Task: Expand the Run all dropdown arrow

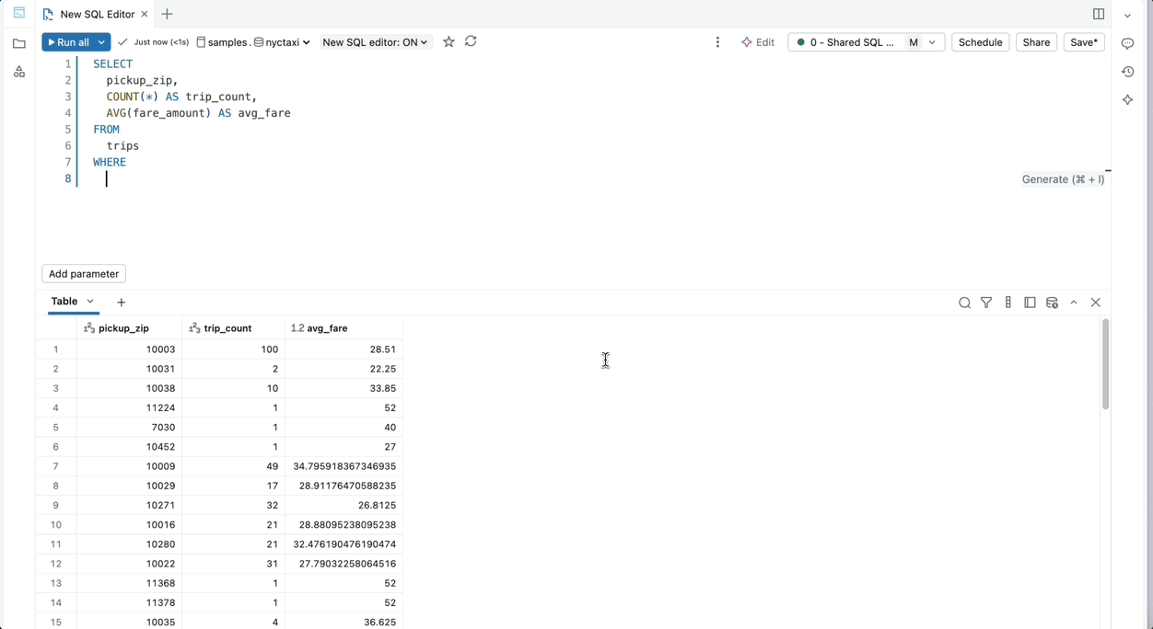Action: click(x=101, y=42)
